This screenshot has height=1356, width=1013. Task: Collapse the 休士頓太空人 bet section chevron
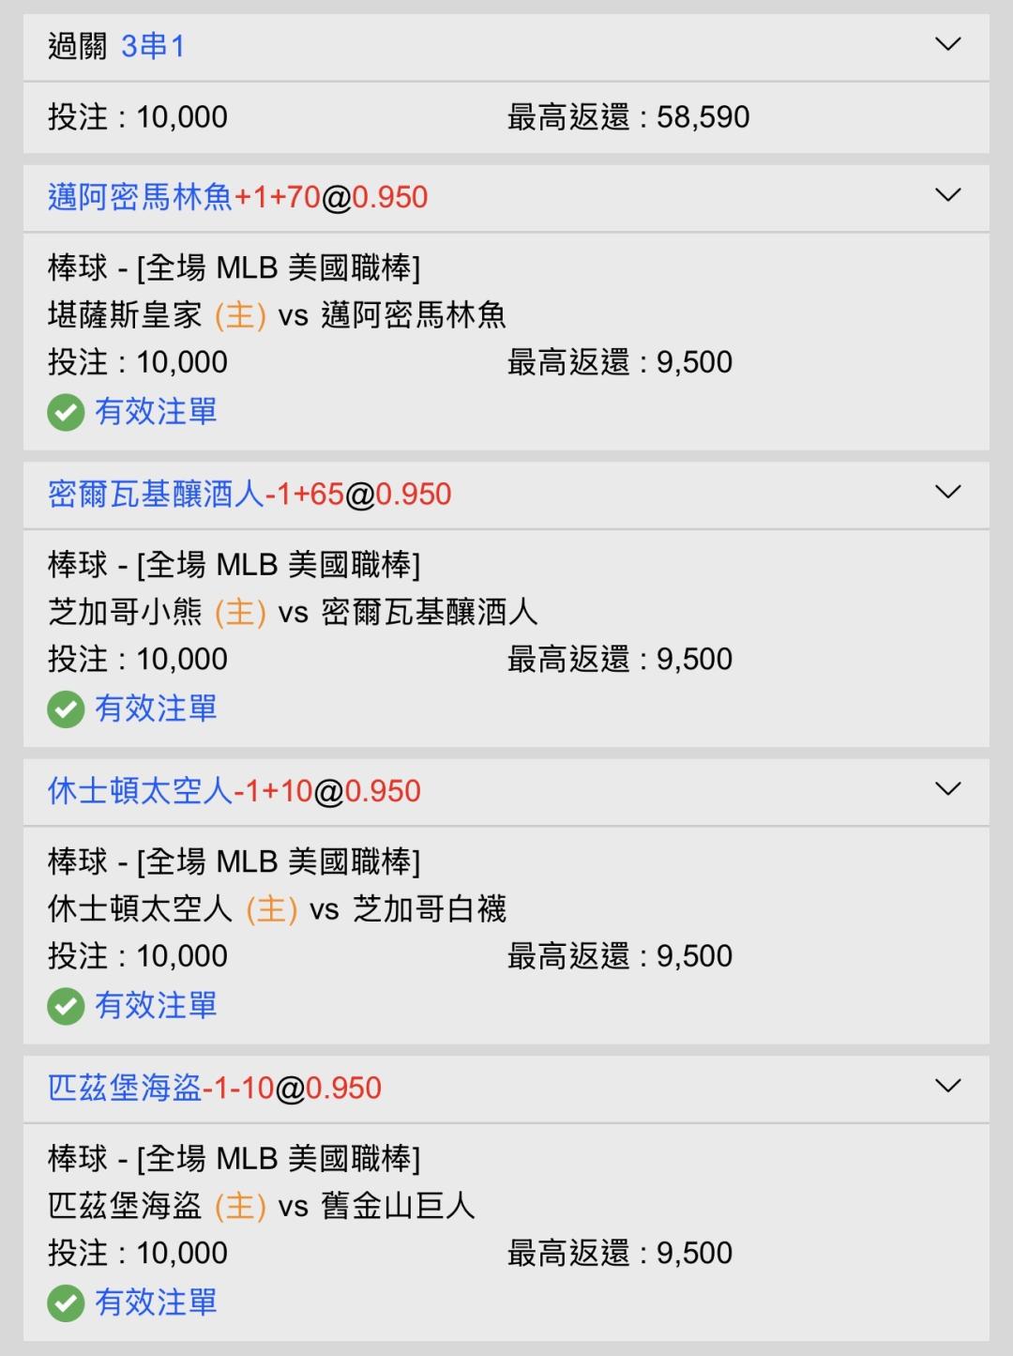click(x=948, y=789)
